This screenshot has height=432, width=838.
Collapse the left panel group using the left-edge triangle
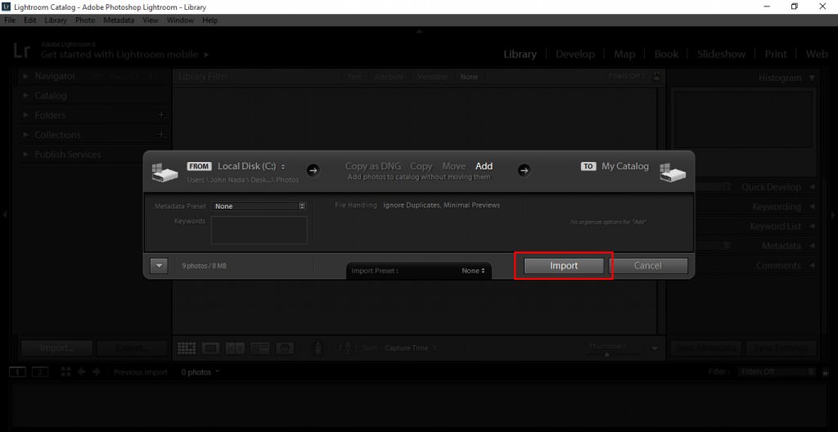coord(4,215)
